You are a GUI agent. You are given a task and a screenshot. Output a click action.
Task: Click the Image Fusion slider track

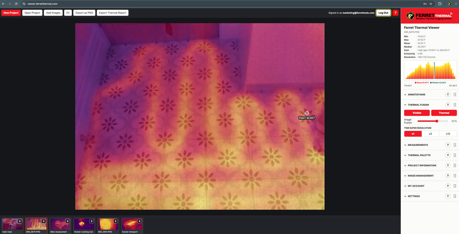pos(433,121)
